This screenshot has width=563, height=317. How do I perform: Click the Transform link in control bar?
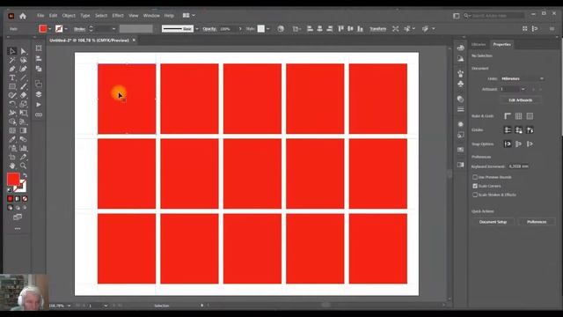point(377,29)
